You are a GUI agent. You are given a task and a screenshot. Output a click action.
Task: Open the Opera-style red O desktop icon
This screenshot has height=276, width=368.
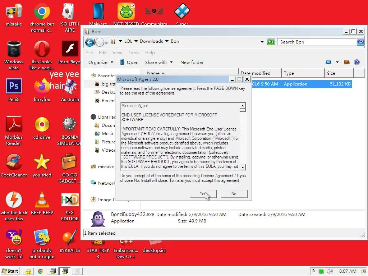pos(42,55)
